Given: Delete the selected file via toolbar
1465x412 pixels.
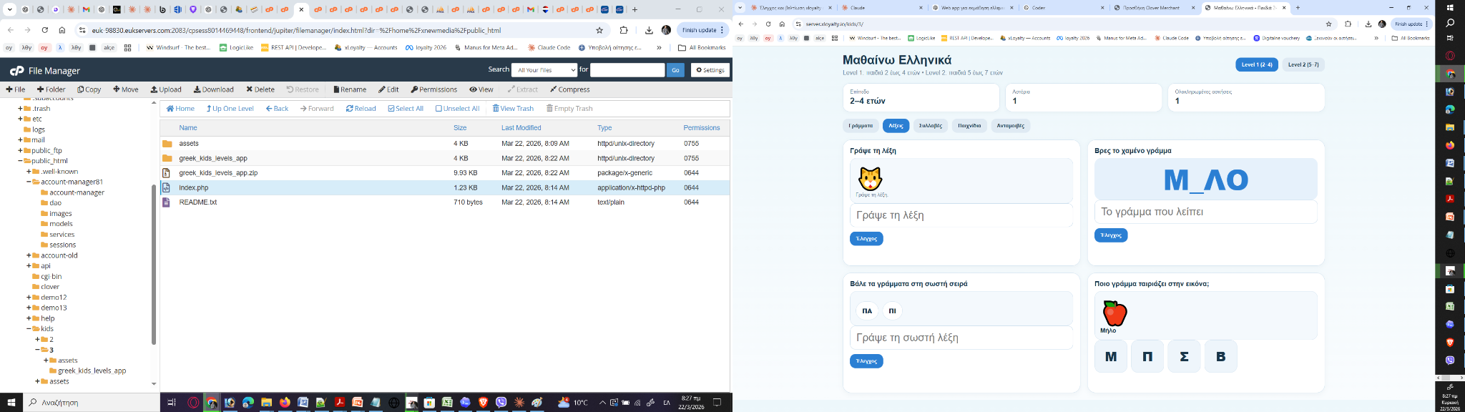Looking at the screenshot, I should click(x=260, y=89).
